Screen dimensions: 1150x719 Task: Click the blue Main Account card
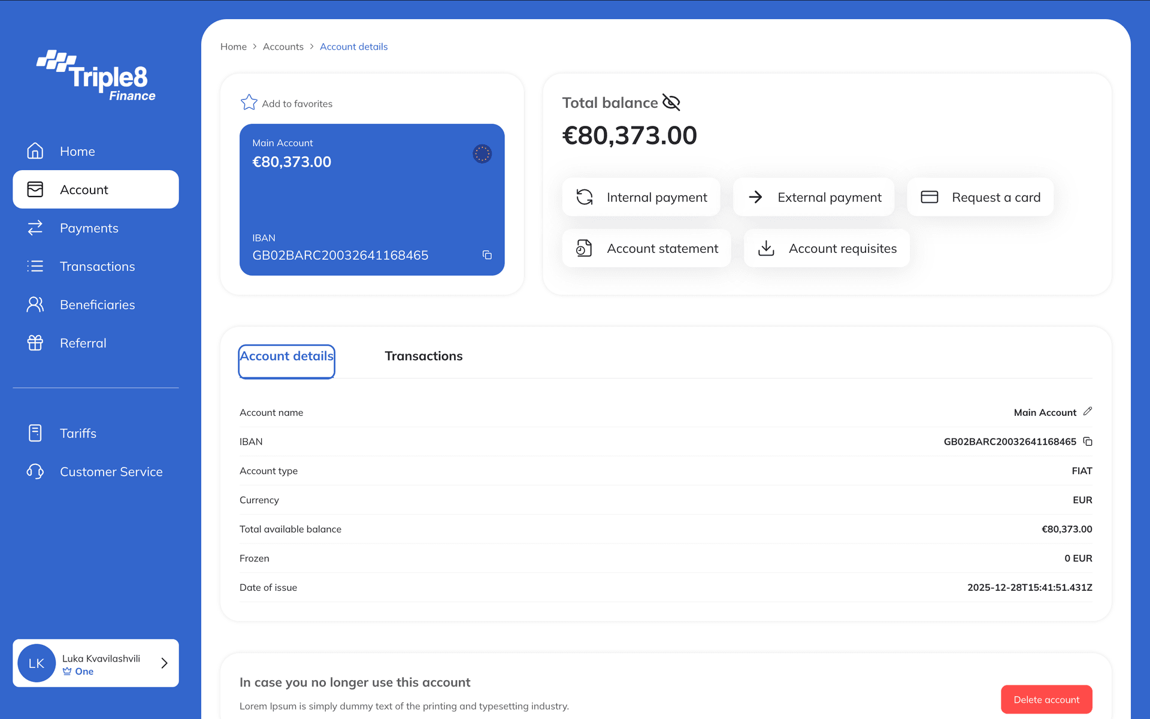click(x=372, y=200)
